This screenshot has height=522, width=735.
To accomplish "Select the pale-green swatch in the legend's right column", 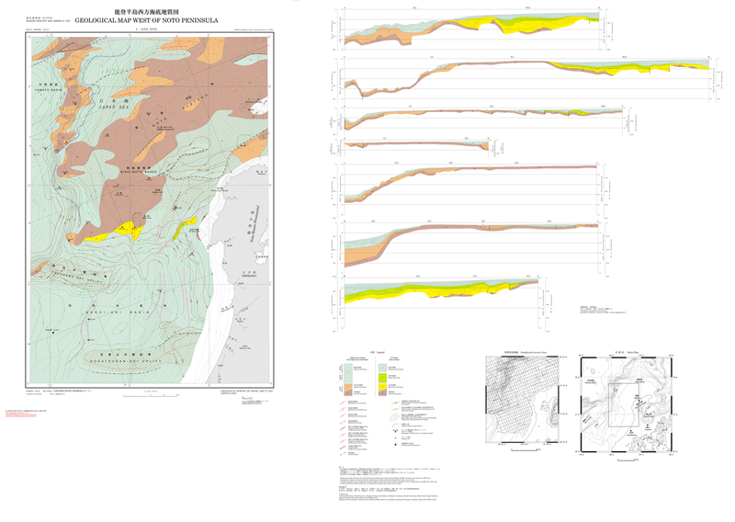I will (383, 368).
